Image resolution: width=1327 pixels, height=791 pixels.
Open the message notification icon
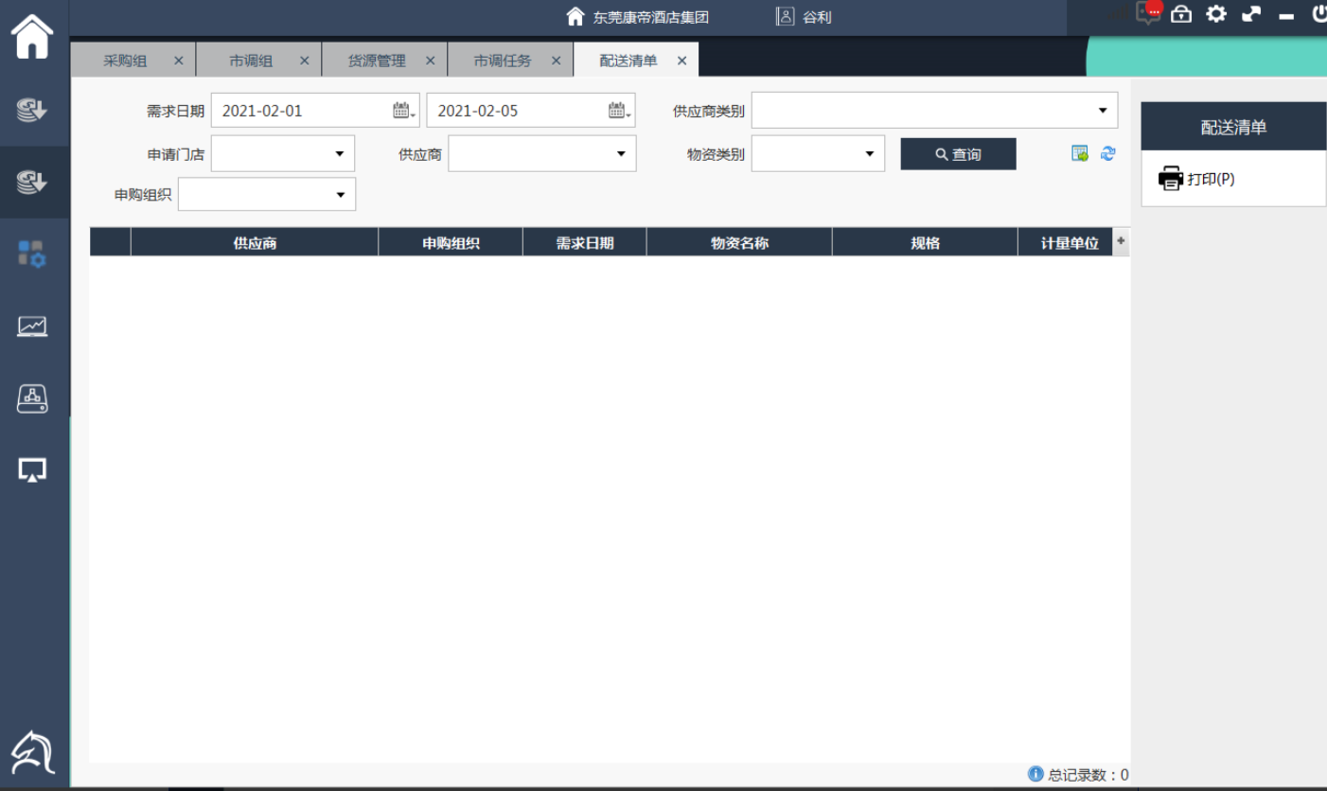[x=1148, y=14]
